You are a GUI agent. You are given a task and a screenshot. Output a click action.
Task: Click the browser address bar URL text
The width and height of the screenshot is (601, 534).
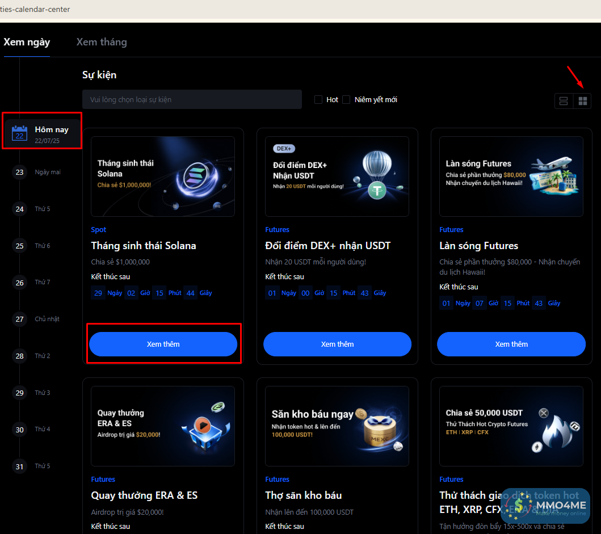35,9
